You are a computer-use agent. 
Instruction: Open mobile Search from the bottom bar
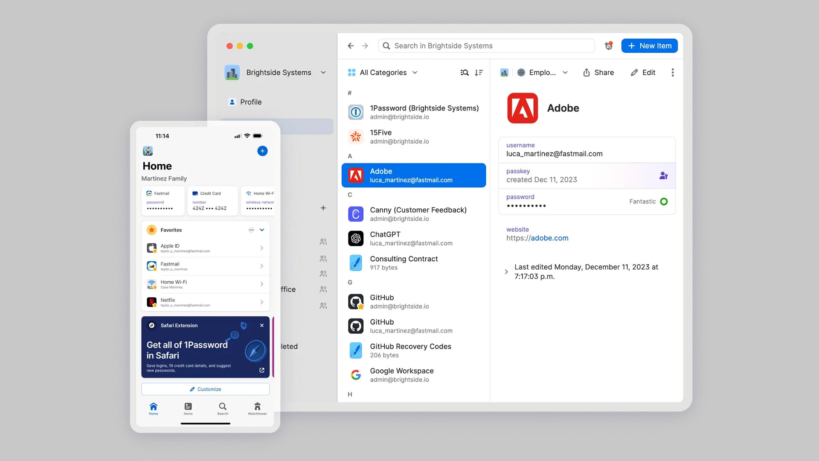(x=222, y=409)
